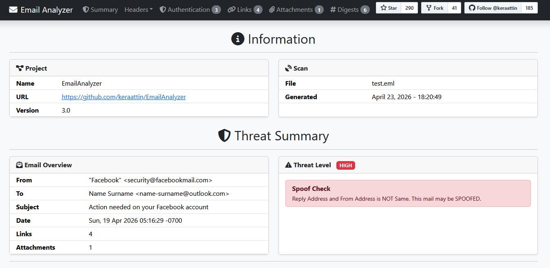
Task: Open the EmailAnalyzer GitHub URL link
Action: 124,97
